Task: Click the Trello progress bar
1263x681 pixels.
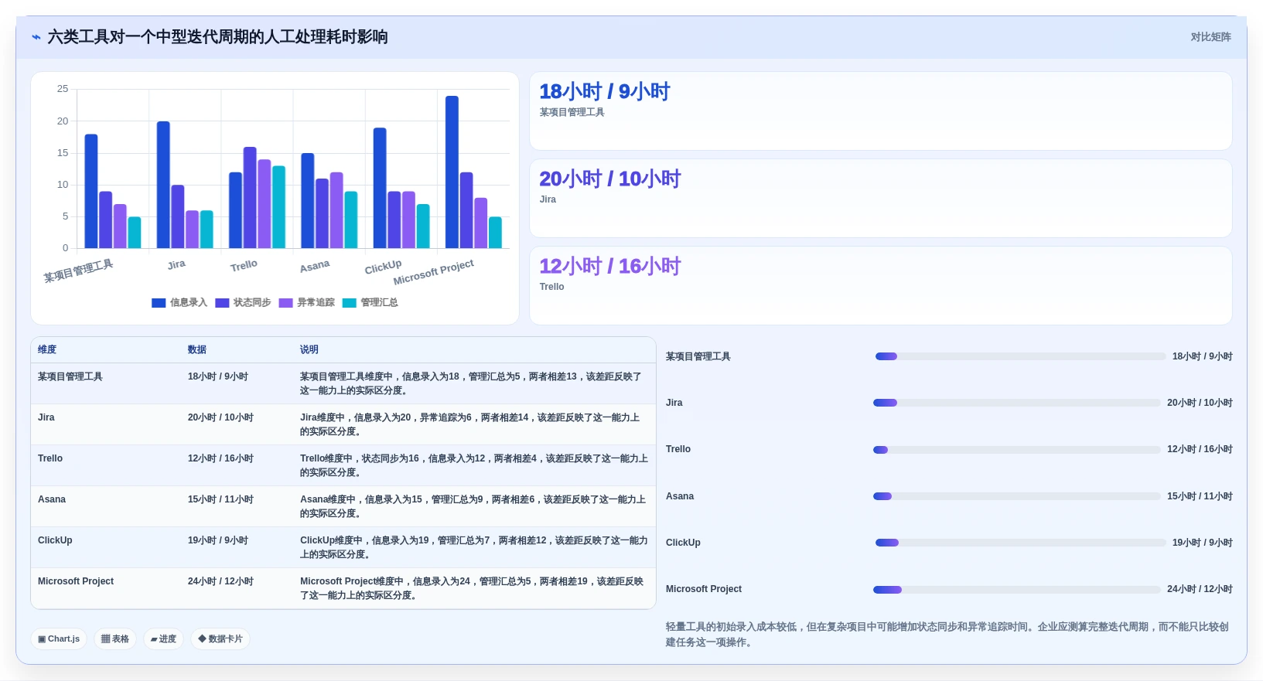Action: click(x=1017, y=450)
